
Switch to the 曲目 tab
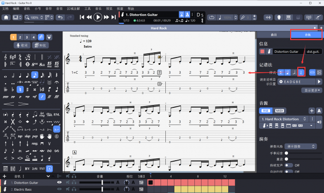273,35
